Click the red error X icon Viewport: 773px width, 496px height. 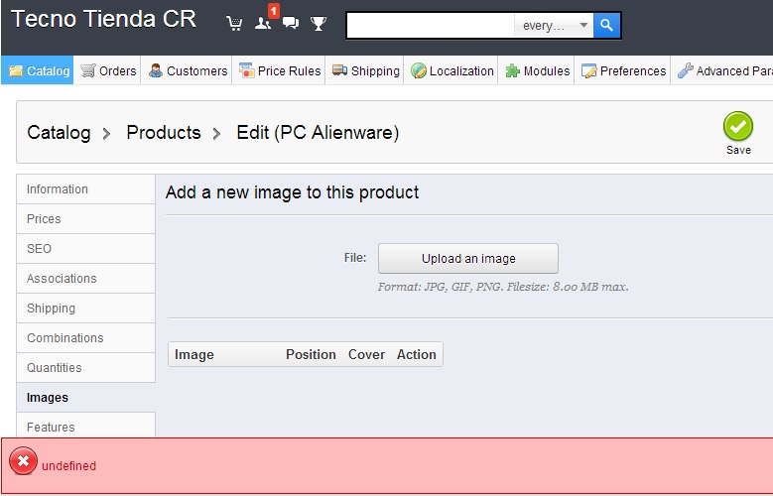coord(23,461)
